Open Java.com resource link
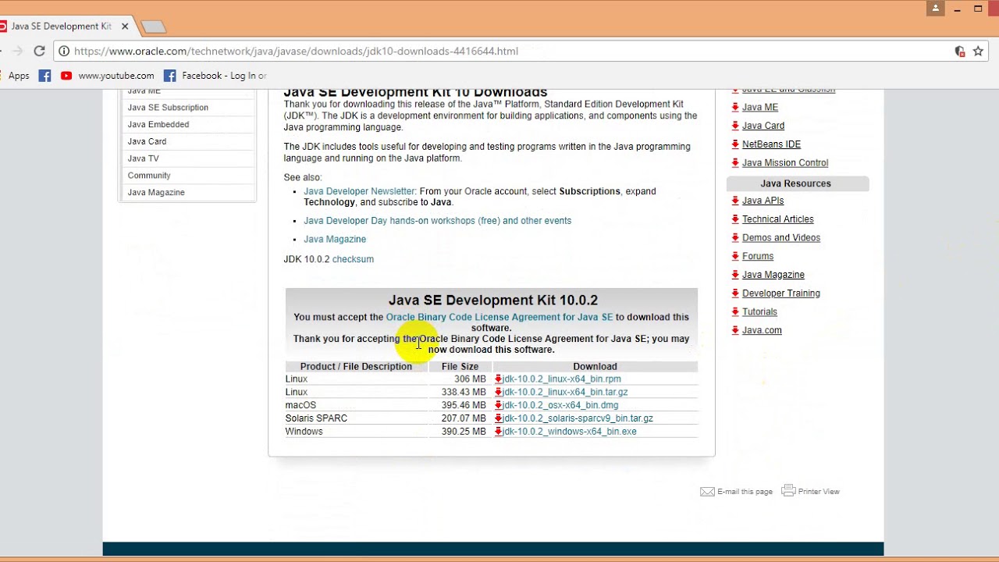 762,330
